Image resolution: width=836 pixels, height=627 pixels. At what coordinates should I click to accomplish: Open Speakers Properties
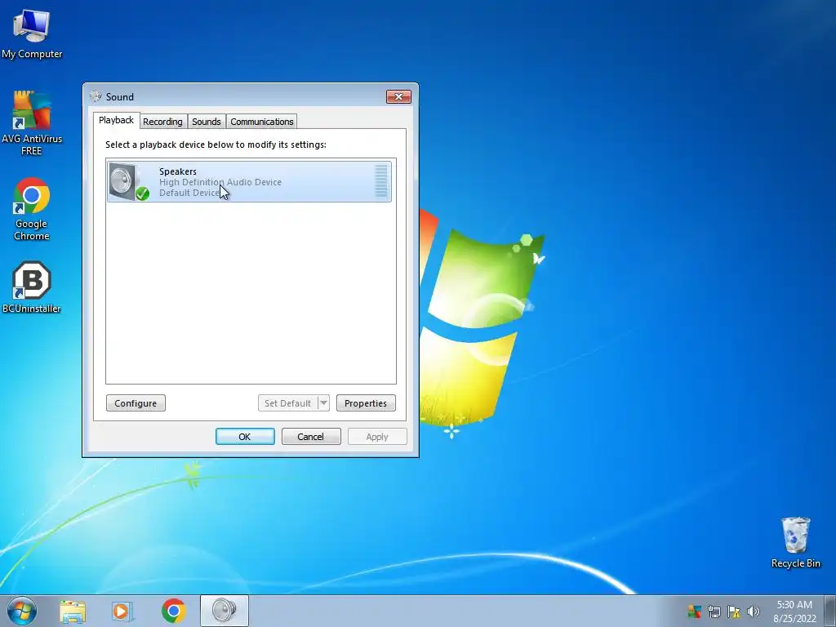[x=366, y=403]
